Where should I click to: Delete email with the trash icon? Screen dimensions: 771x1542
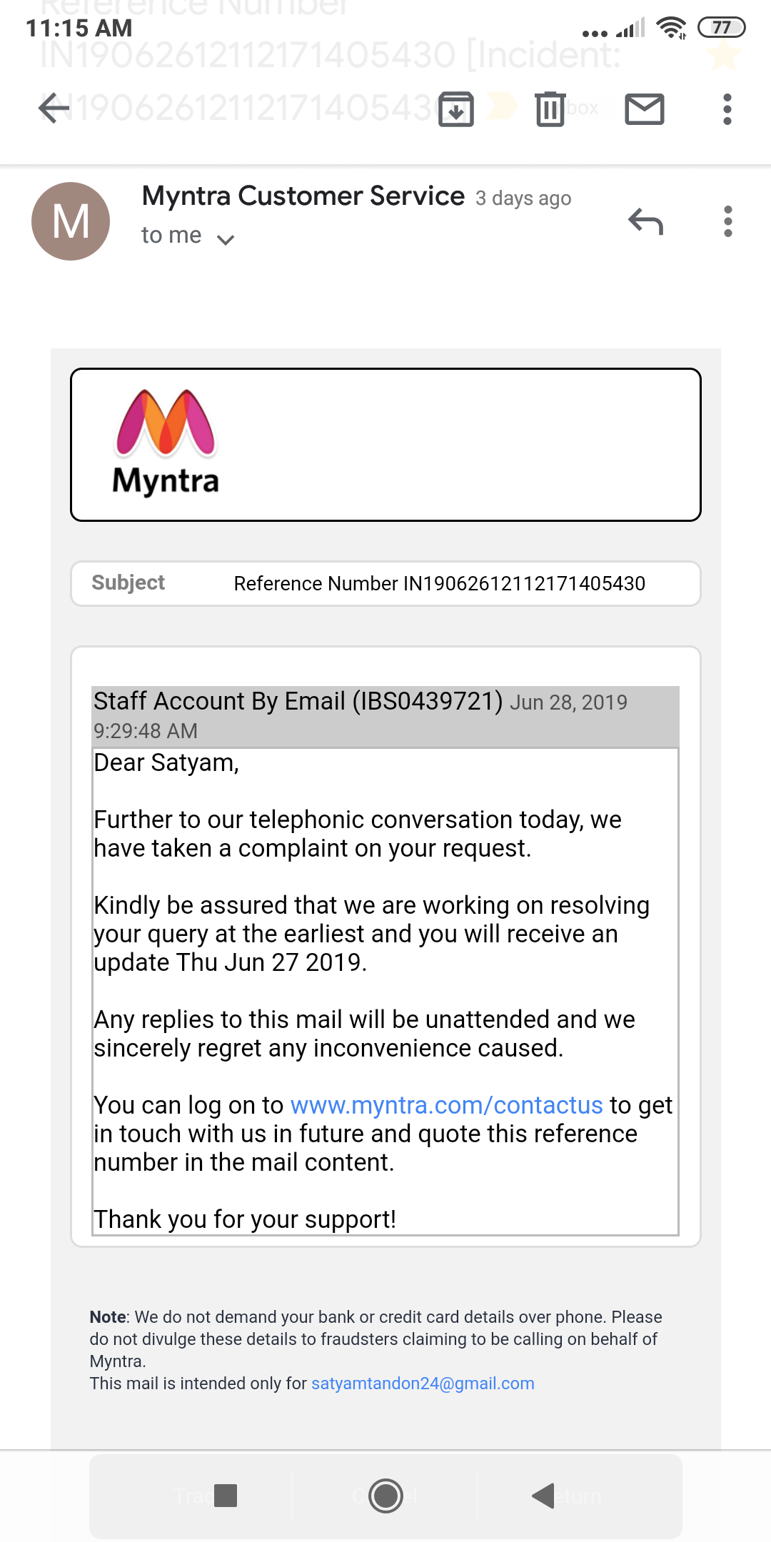click(x=550, y=109)
